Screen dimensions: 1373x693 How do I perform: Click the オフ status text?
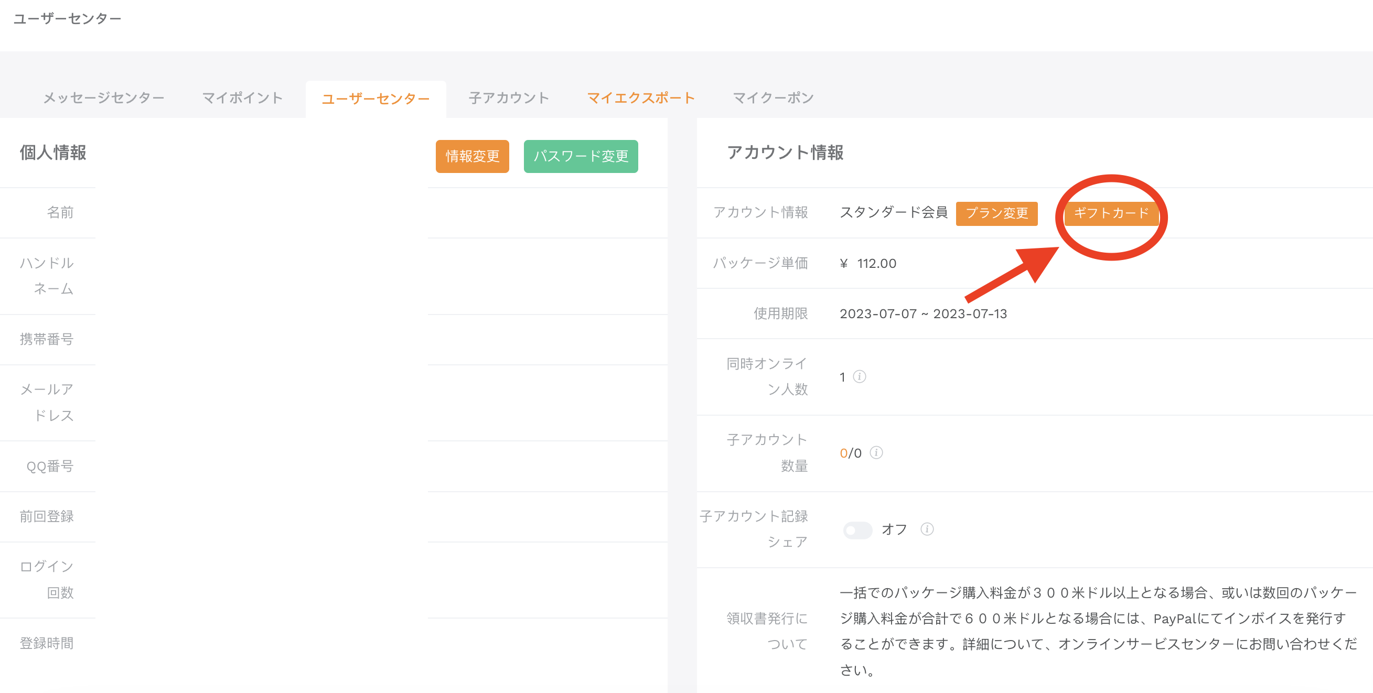coord(894,529)
